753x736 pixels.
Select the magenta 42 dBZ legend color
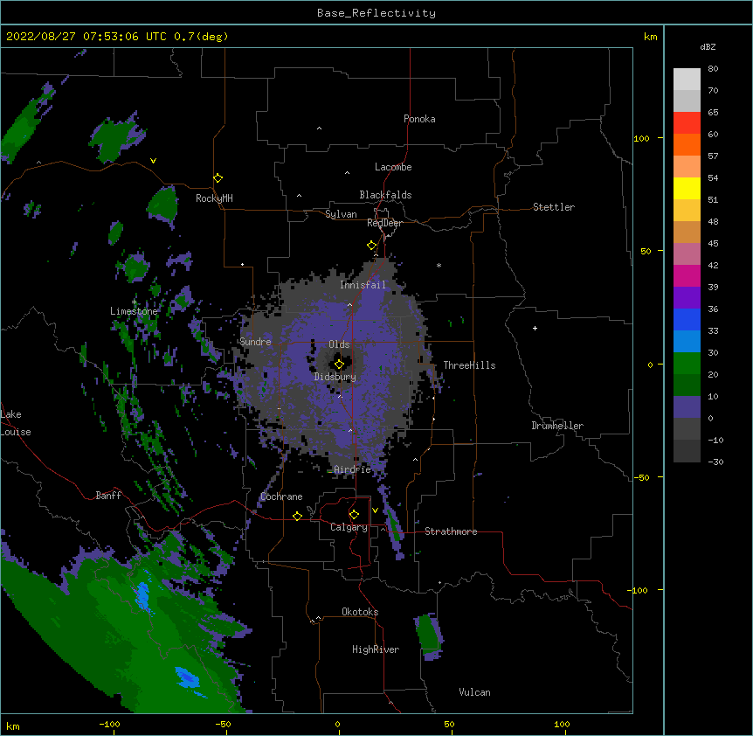coord(687,275)
